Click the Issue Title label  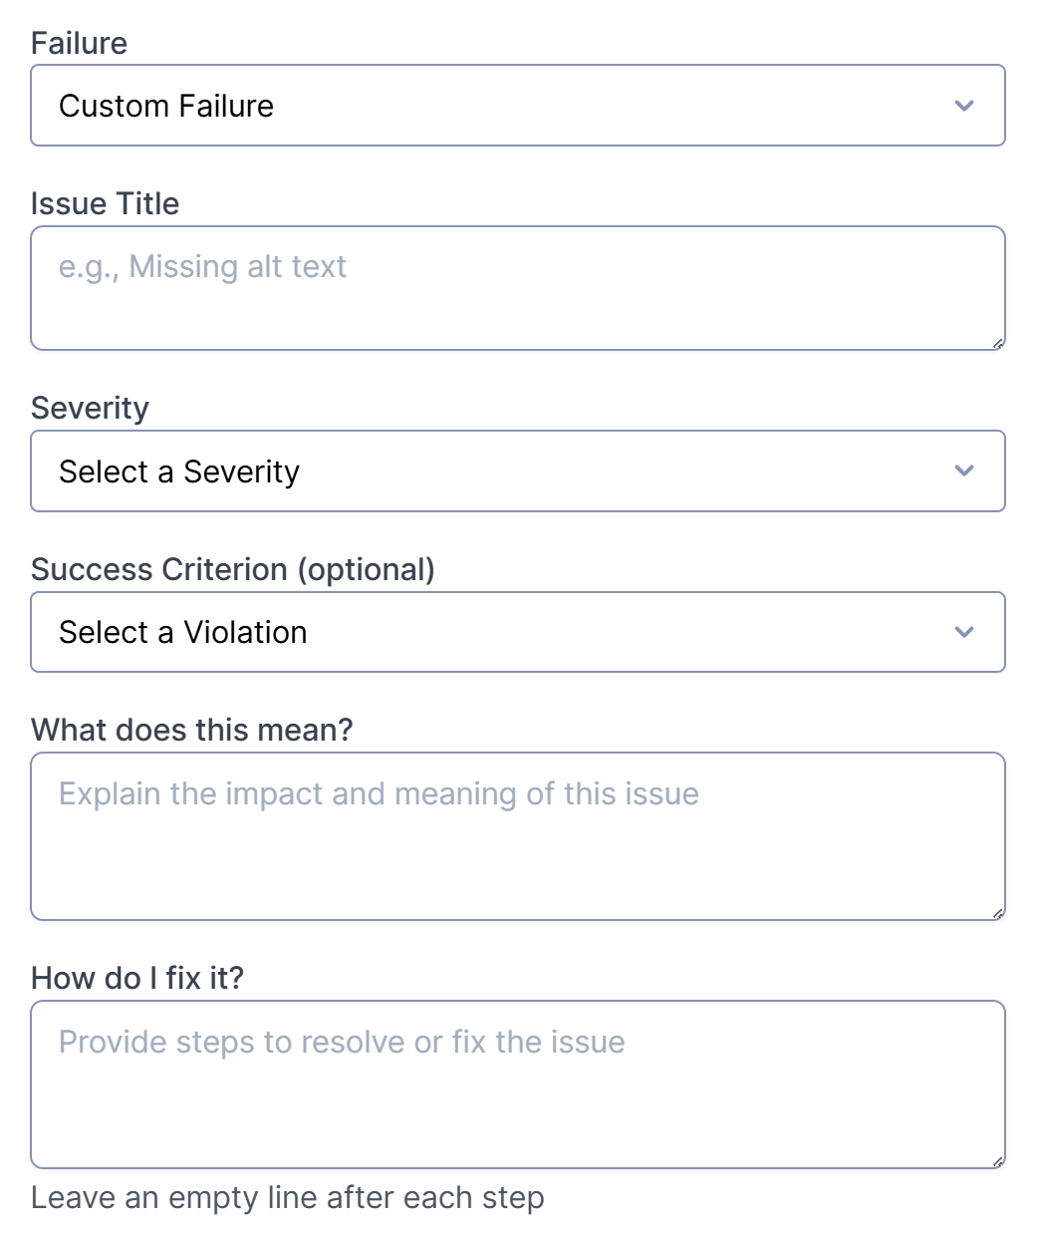click(105, 202)
